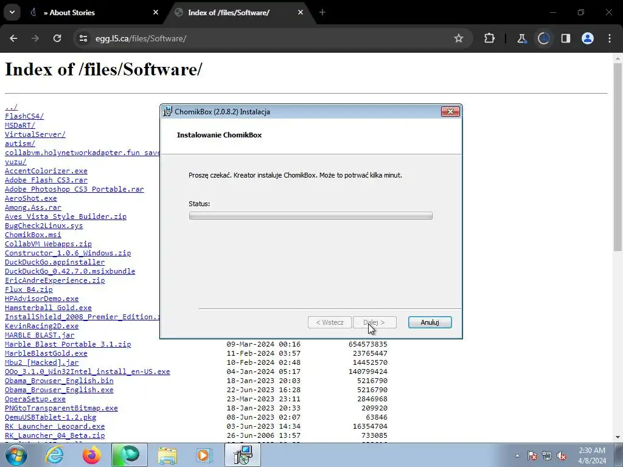
Task: Show hidden tray icons arrow
Action: 517,455
